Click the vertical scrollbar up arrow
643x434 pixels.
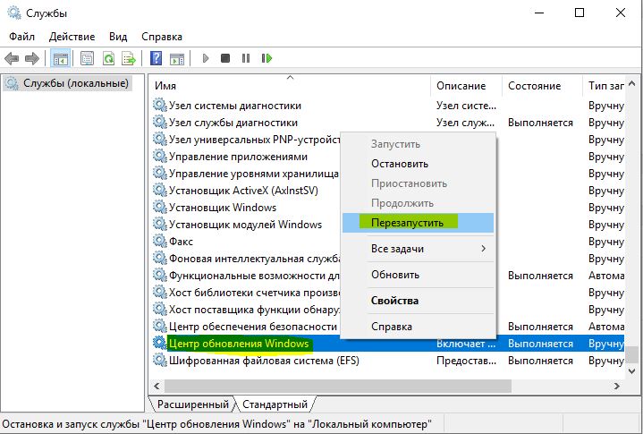point(632,84)
